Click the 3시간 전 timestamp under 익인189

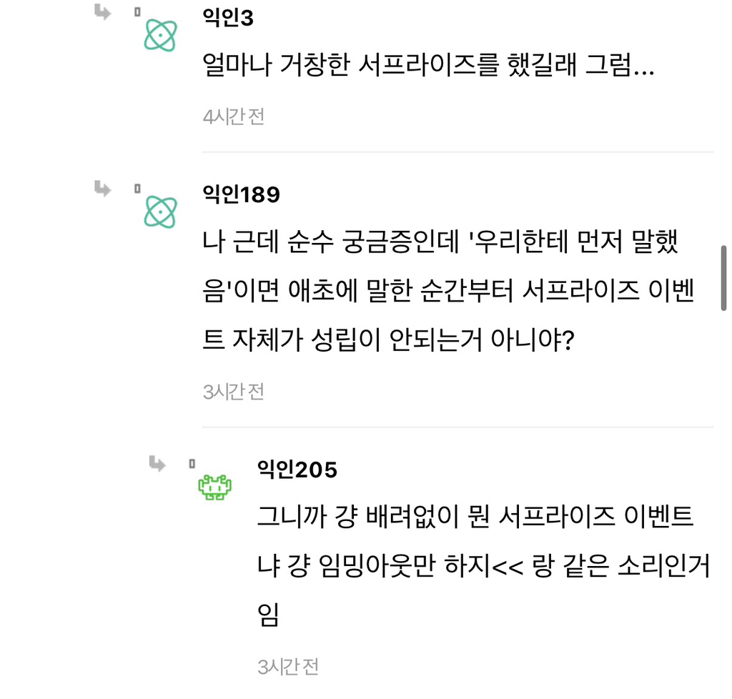(232, 391)
